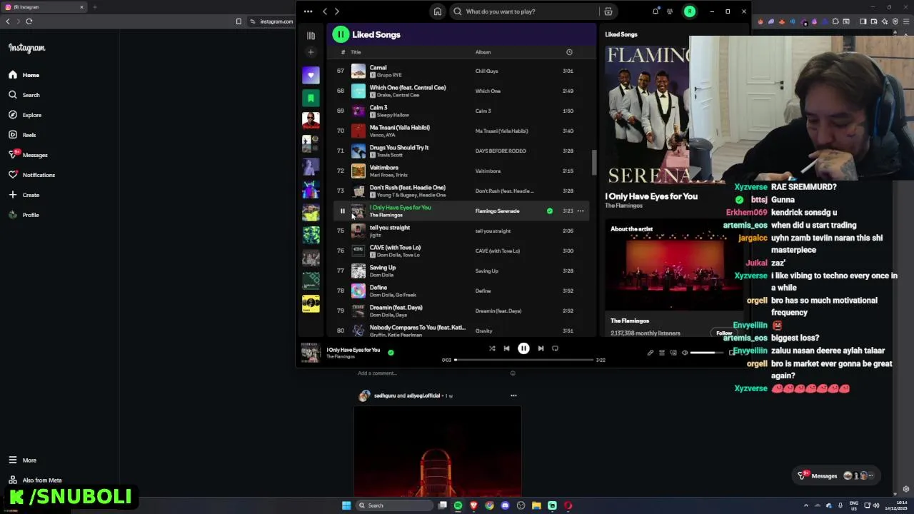Open green bookmark Your Episodes in sidebar
The image size is (914, 514).
tap(311, 98)
